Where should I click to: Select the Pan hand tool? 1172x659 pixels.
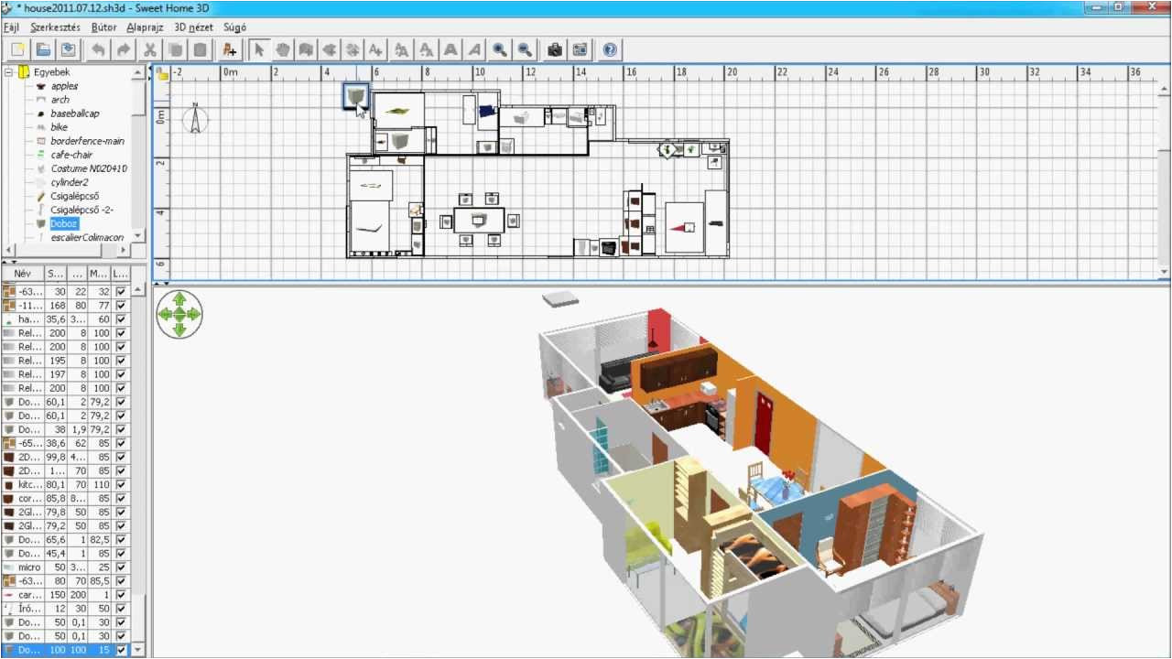click(282, 49)
